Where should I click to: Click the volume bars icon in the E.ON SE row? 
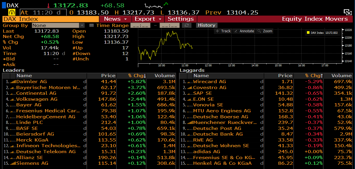[190, 99]
